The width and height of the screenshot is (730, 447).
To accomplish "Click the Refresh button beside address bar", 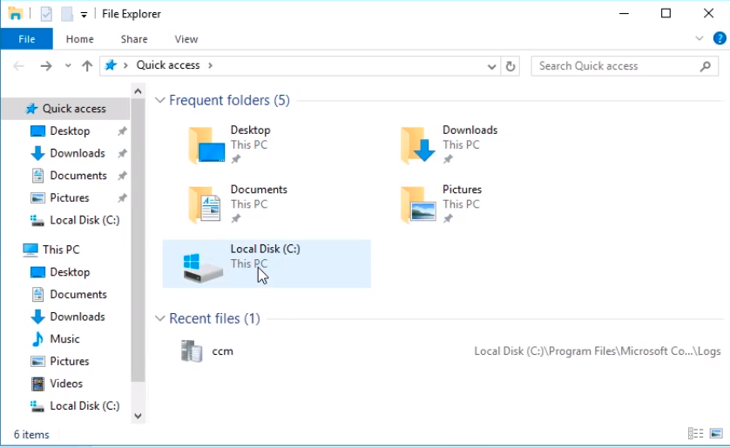I will point(511,66).
